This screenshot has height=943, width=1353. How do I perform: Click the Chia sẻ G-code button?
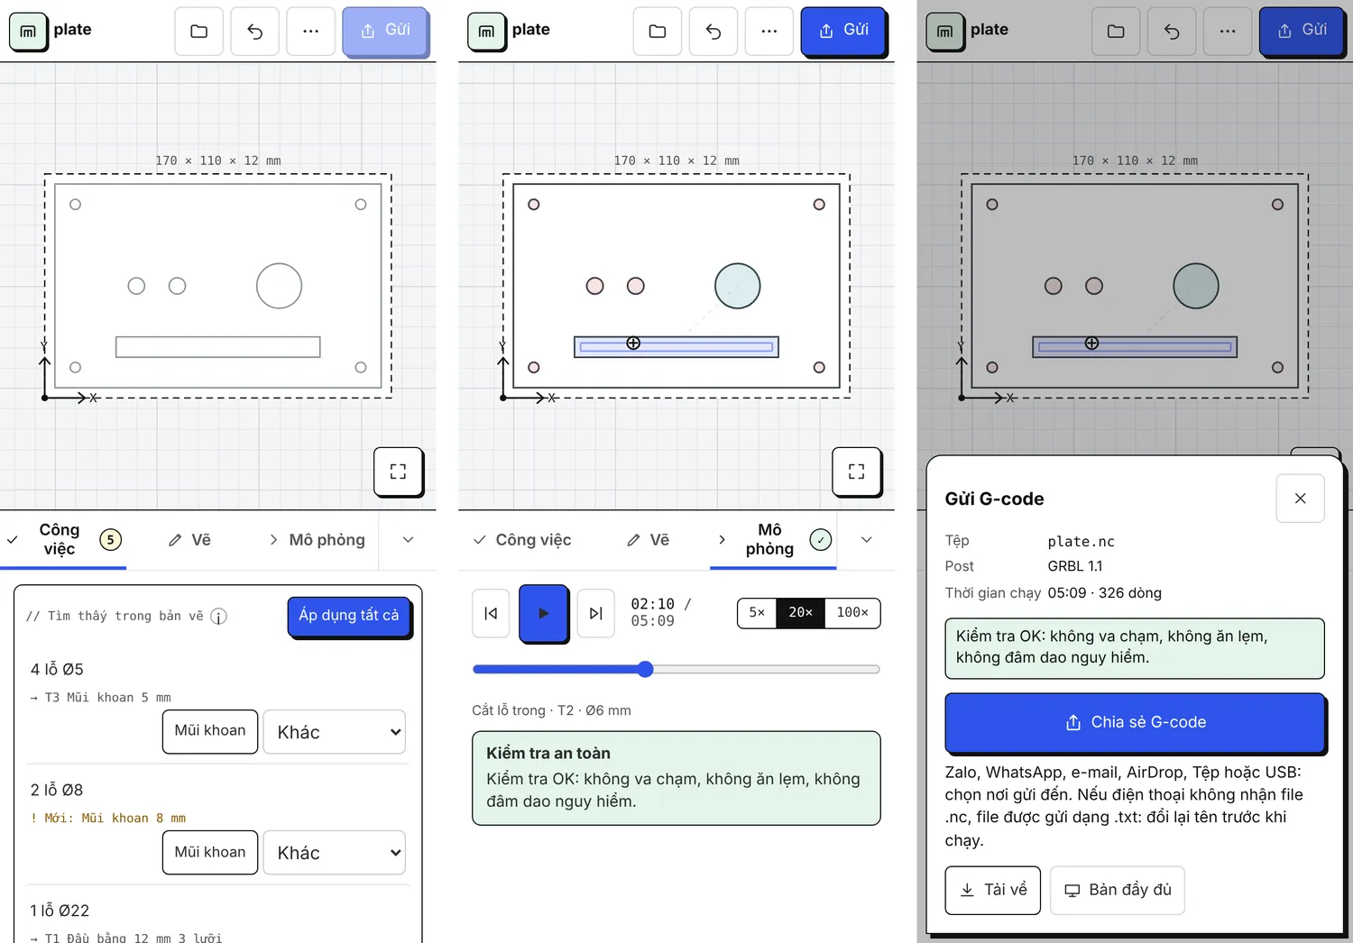pos(1135,722)
